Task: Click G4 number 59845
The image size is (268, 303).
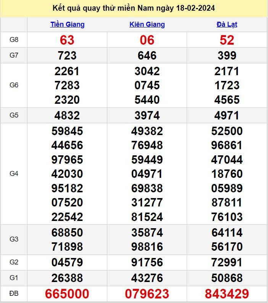Action: [67, 131]
